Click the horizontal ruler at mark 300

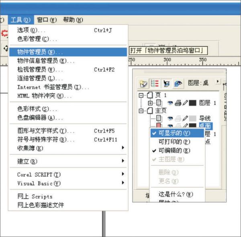click(x=167, y=61)
